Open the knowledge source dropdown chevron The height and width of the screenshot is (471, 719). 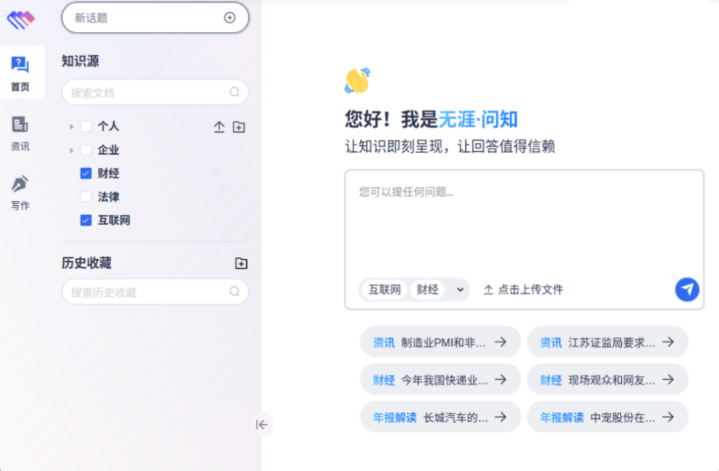pyautogui.click(x=460, y=290)
